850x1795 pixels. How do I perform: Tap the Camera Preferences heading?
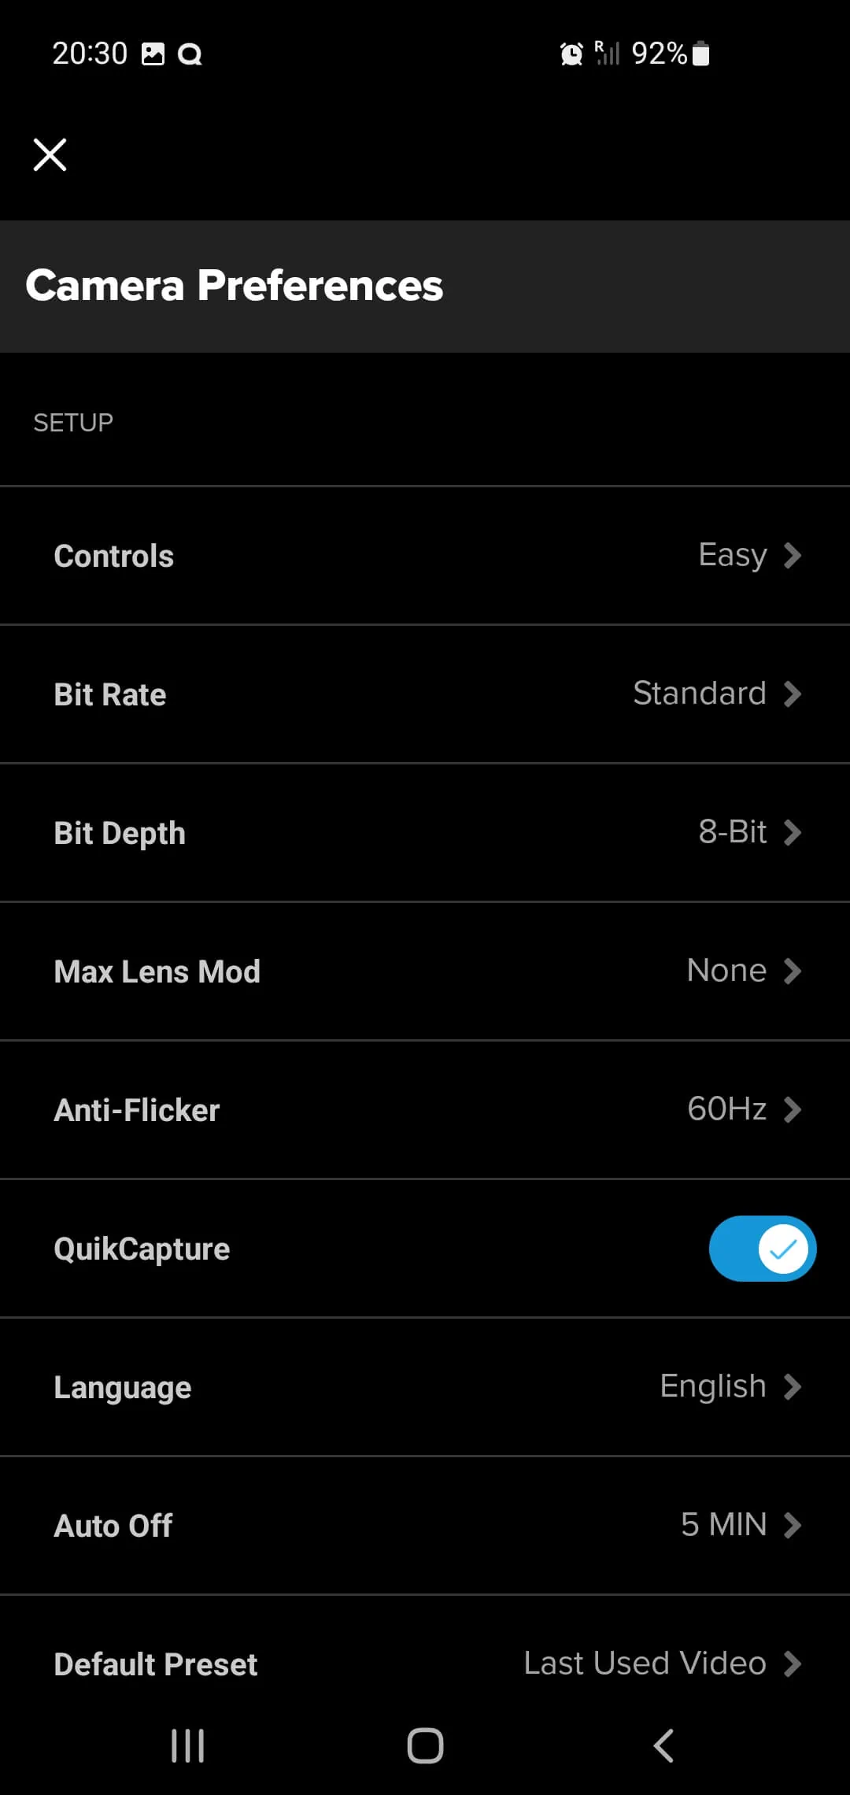(234, 286)
